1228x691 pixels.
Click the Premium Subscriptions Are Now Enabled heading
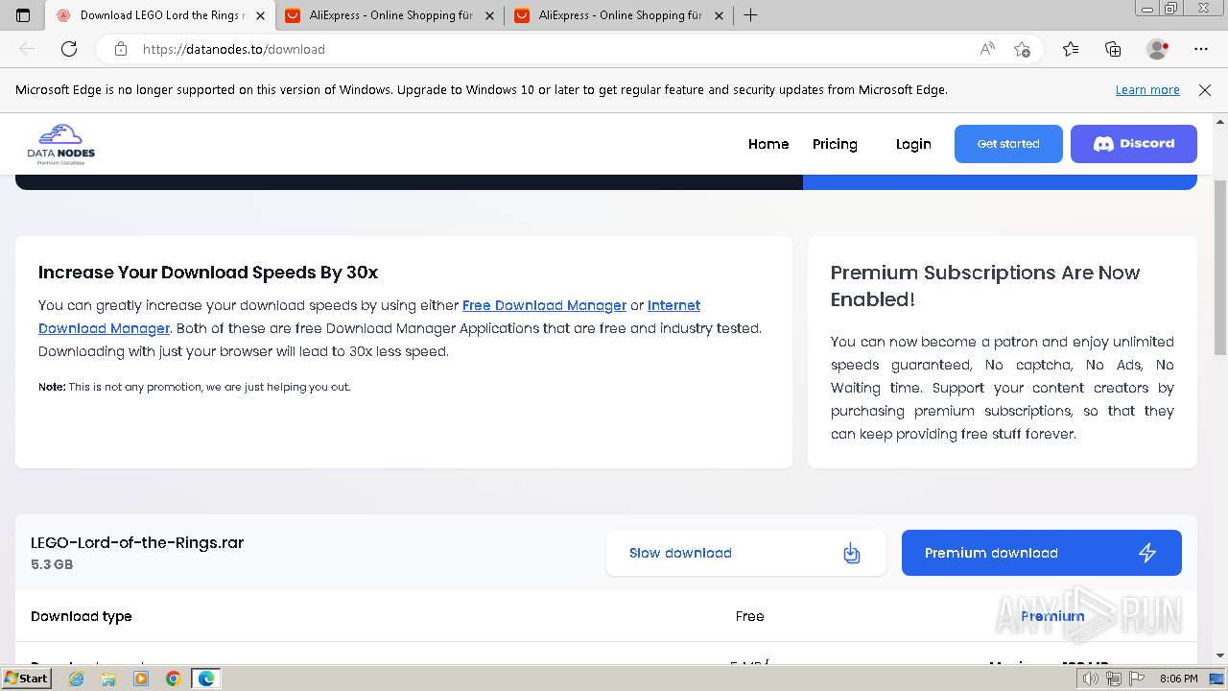[985, 286]
